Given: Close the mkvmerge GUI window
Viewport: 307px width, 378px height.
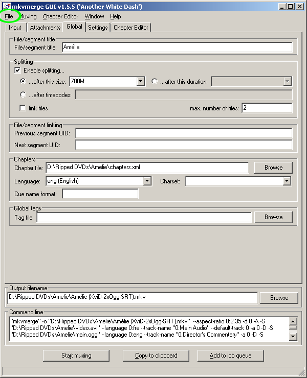Looking at the screenshot, I should tap(300, 7).
